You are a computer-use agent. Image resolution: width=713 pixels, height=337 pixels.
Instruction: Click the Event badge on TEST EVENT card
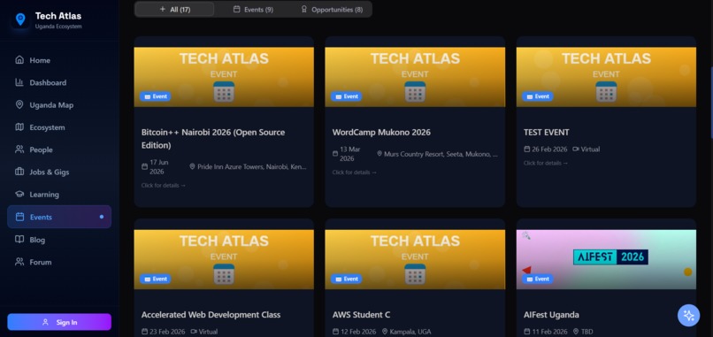537,96
